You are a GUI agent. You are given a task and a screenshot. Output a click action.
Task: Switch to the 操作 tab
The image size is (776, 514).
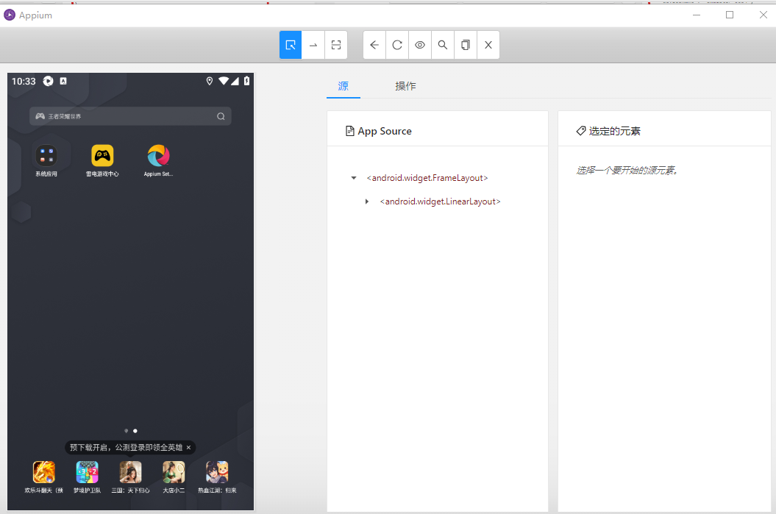coord(405,86)
